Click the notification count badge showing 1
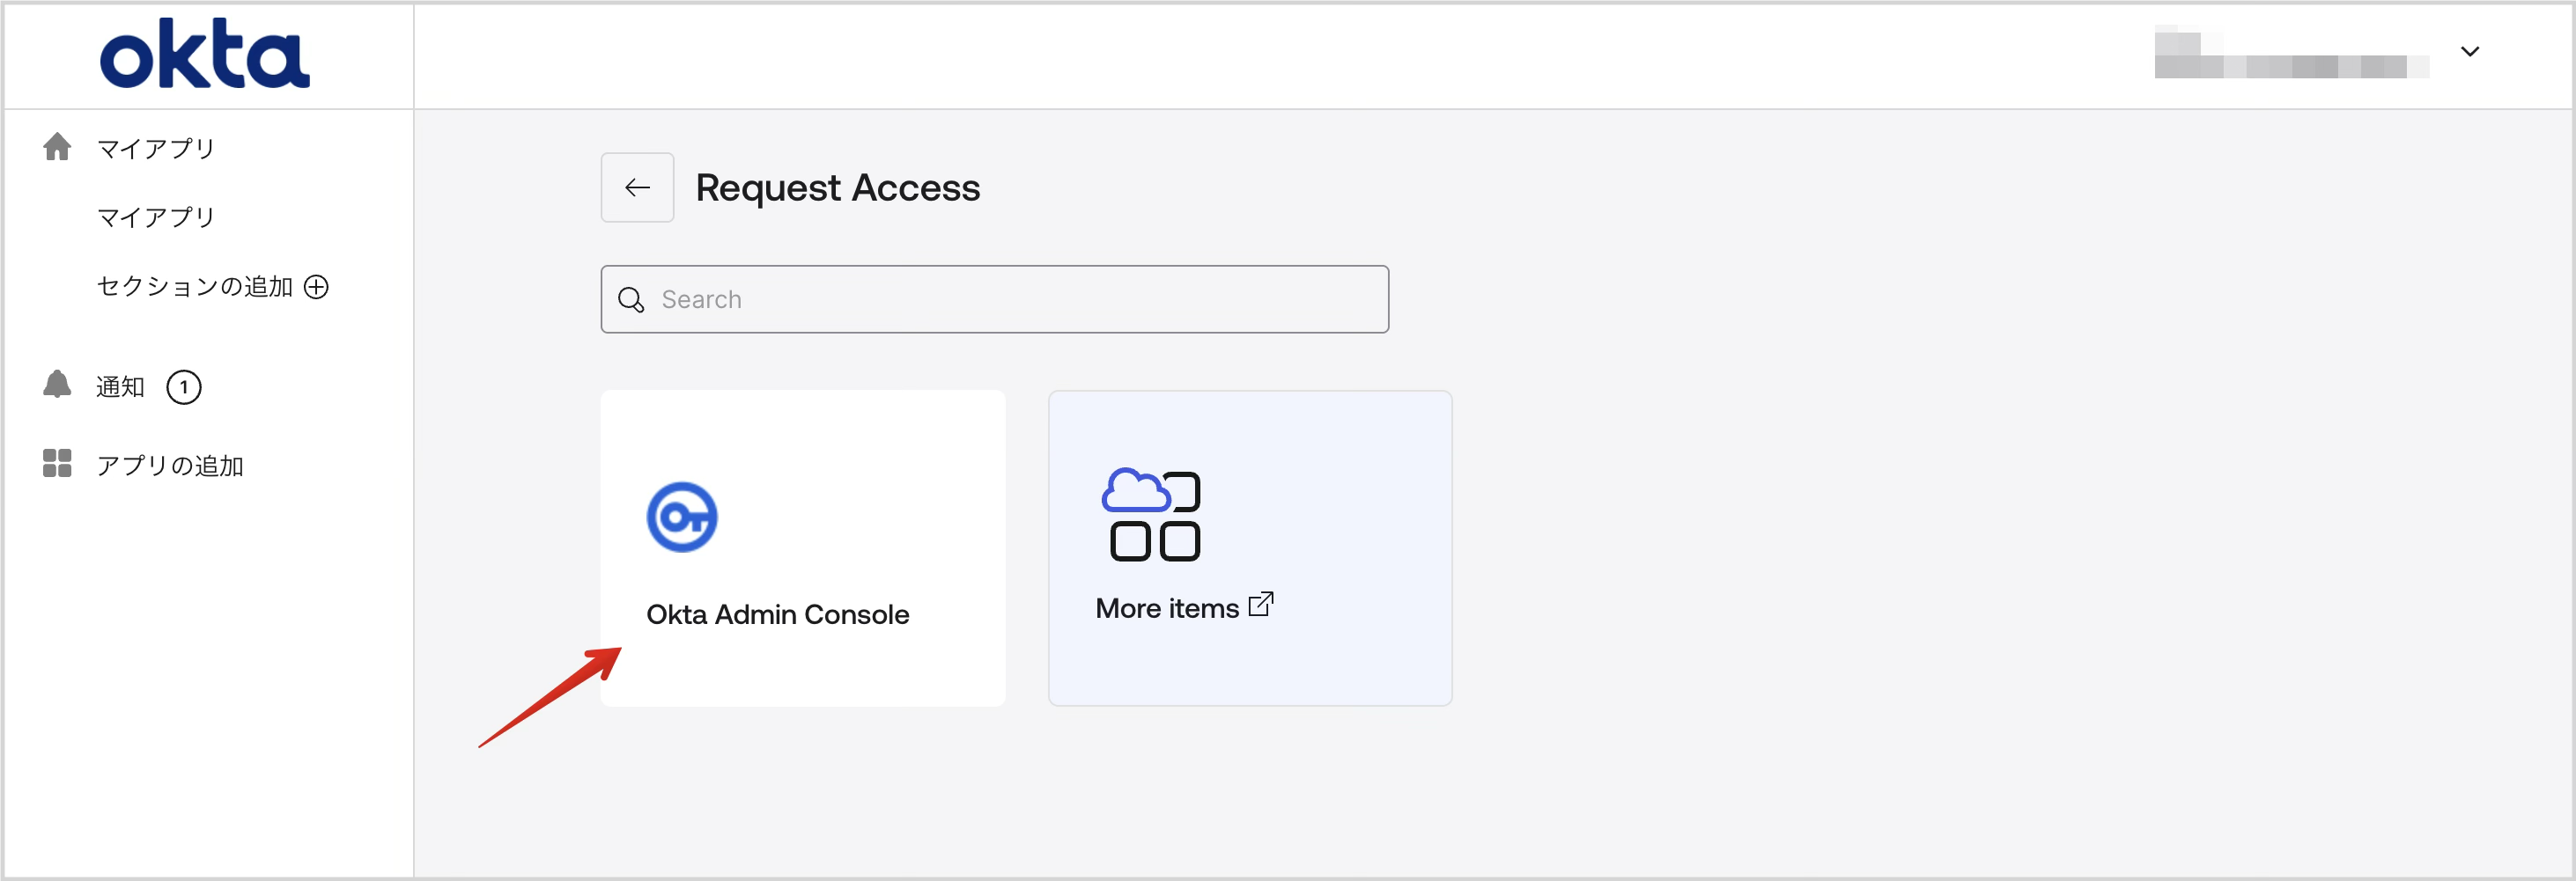This screenshot has height=881, width=2576. tap(184, 386)
